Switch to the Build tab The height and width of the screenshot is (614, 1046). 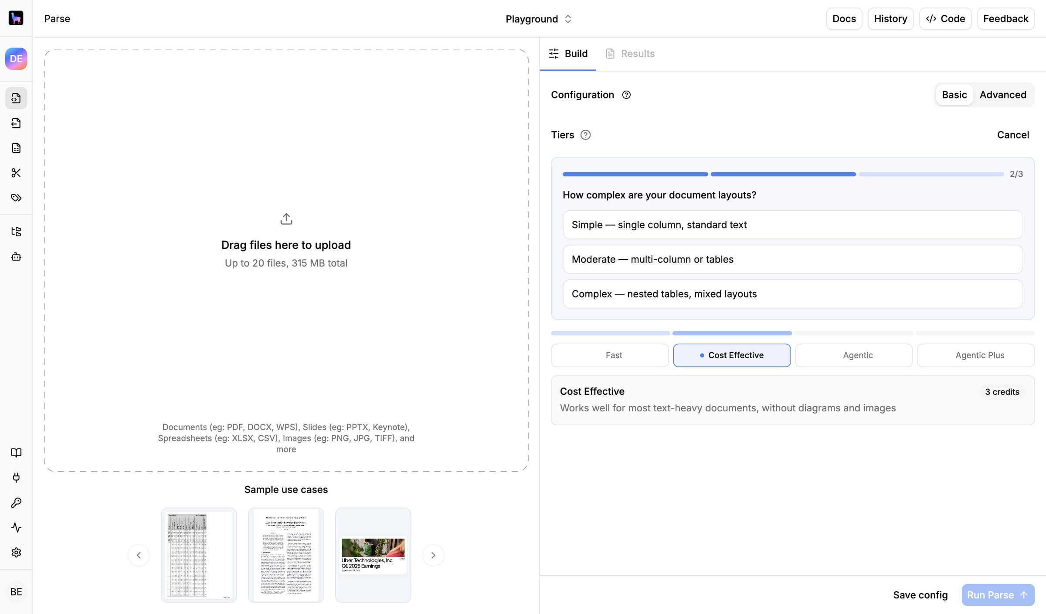568,54
